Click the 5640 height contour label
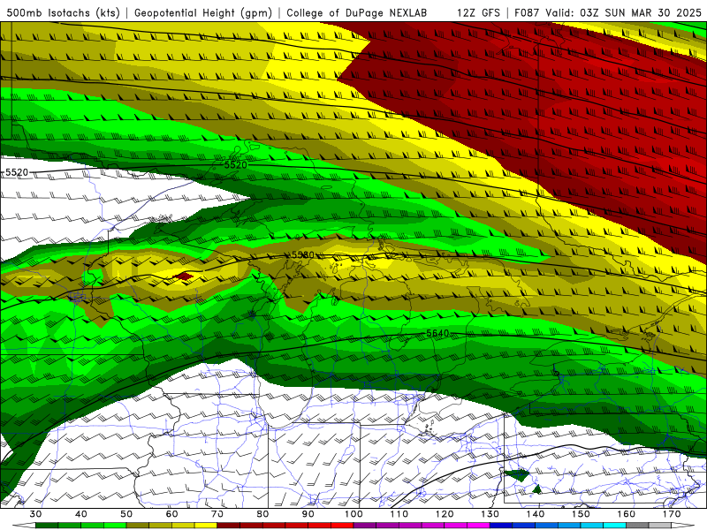Viewport: 707px width, 530px height. coord(437,333)
